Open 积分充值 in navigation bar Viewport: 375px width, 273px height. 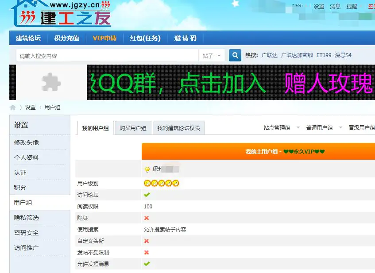[x=66, y=38]
